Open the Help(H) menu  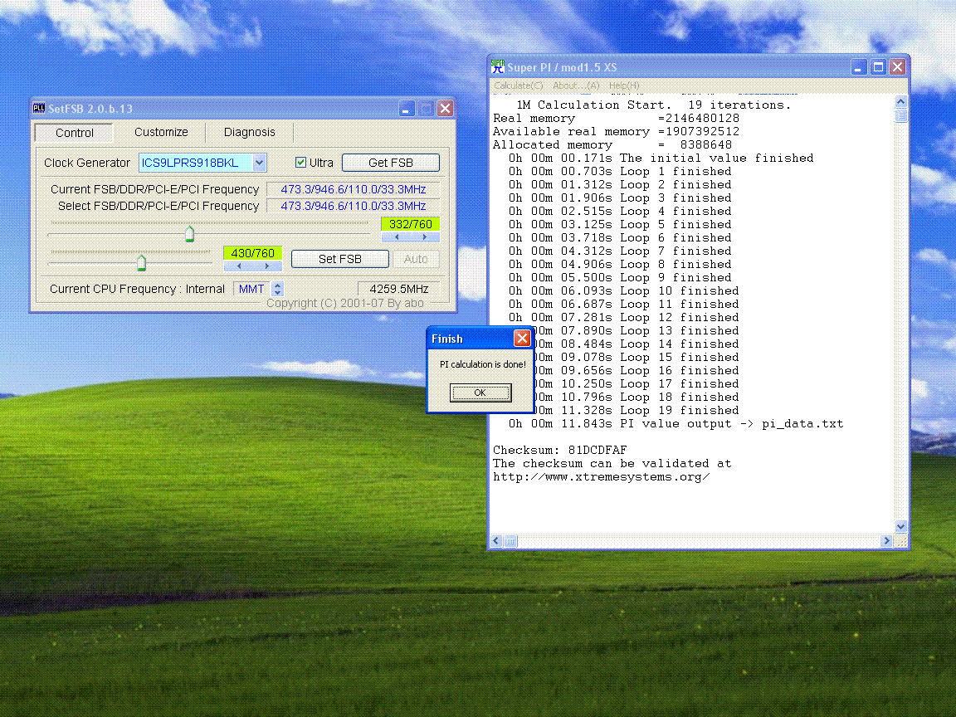pyautogui.click(x=624, y=85)
